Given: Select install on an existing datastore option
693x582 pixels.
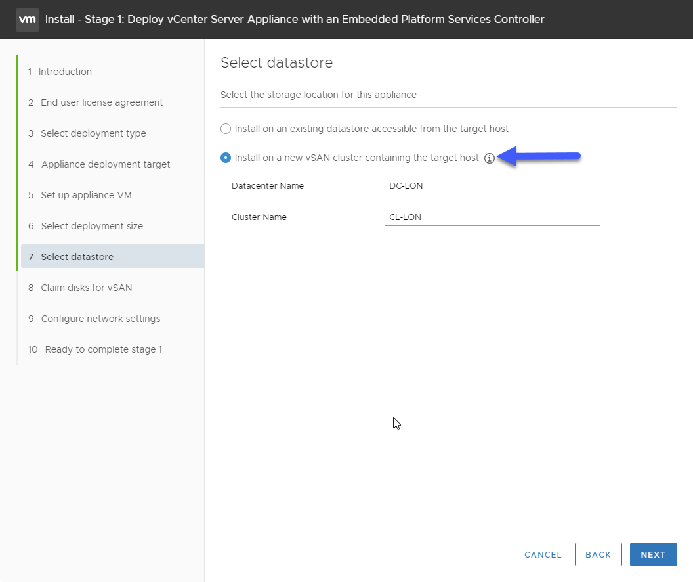Looking at the screenshot, I should [226, 129].
